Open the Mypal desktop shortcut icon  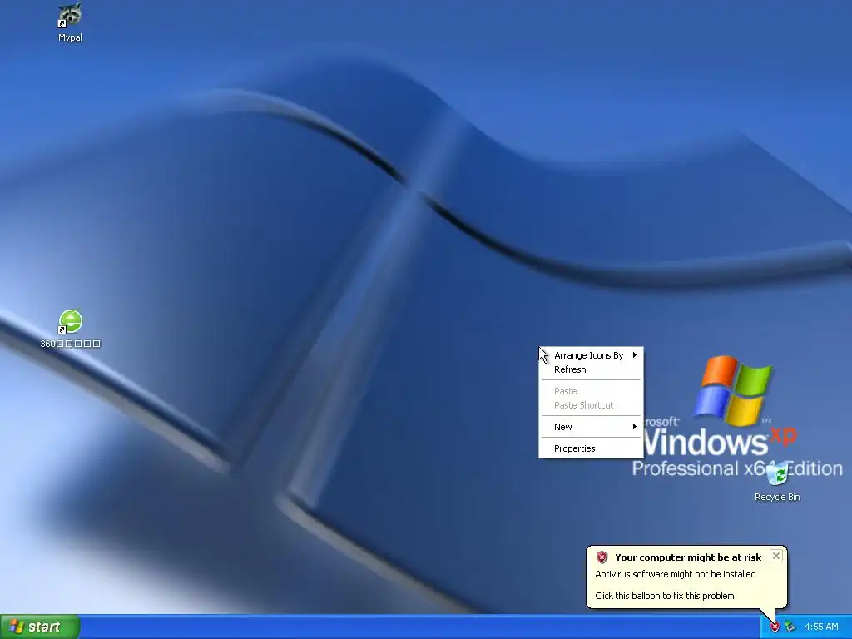[70, 15]
